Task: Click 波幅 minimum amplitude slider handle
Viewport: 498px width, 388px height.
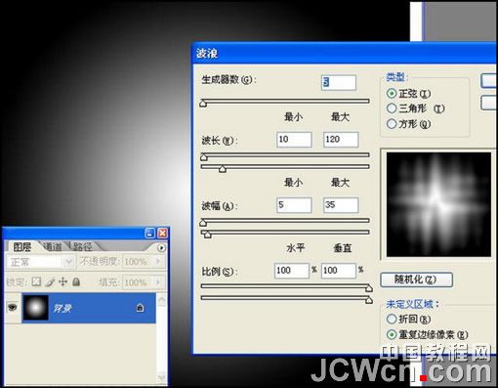Action: coord(203,223)
